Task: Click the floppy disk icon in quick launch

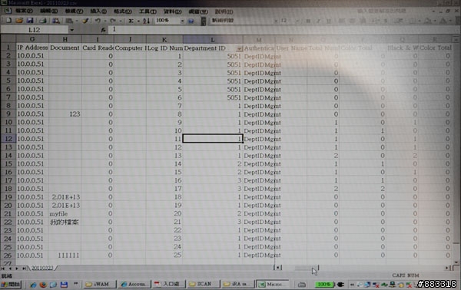Action: (x=64, y=284)
